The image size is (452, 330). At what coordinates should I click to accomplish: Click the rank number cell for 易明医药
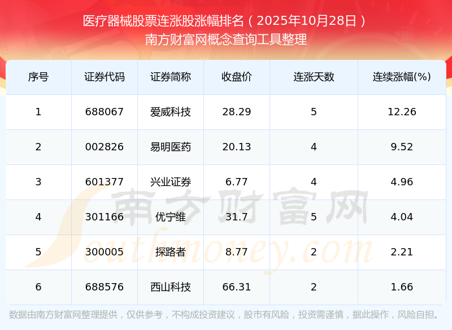38,147
